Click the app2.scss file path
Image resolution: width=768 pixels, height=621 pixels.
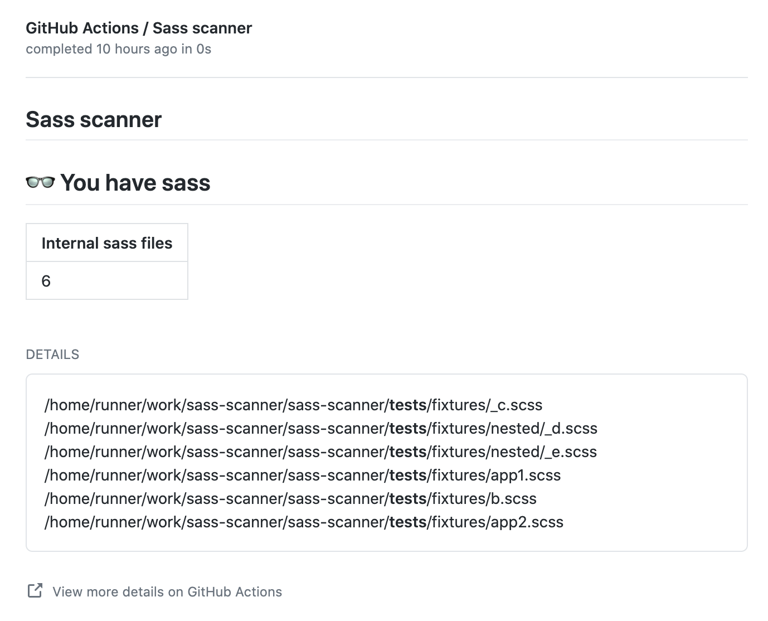pyautogui.click(x=304, y=522)
